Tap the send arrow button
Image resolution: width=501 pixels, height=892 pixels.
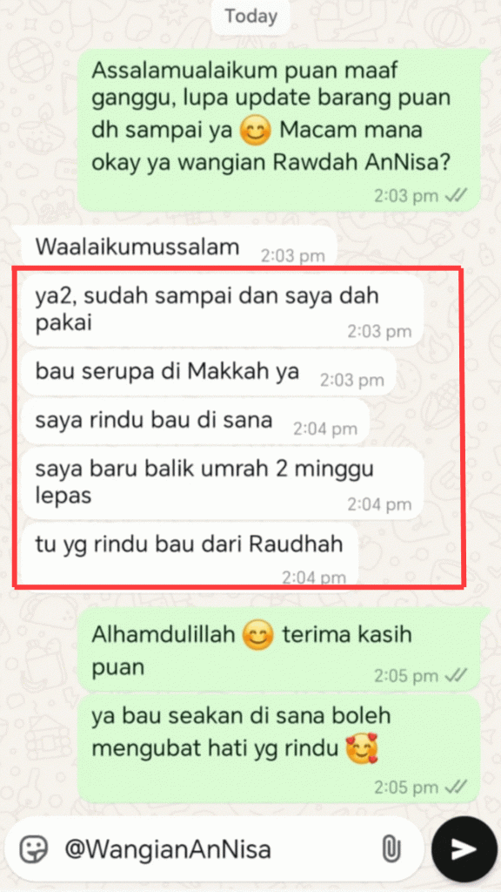coord(464,849)
